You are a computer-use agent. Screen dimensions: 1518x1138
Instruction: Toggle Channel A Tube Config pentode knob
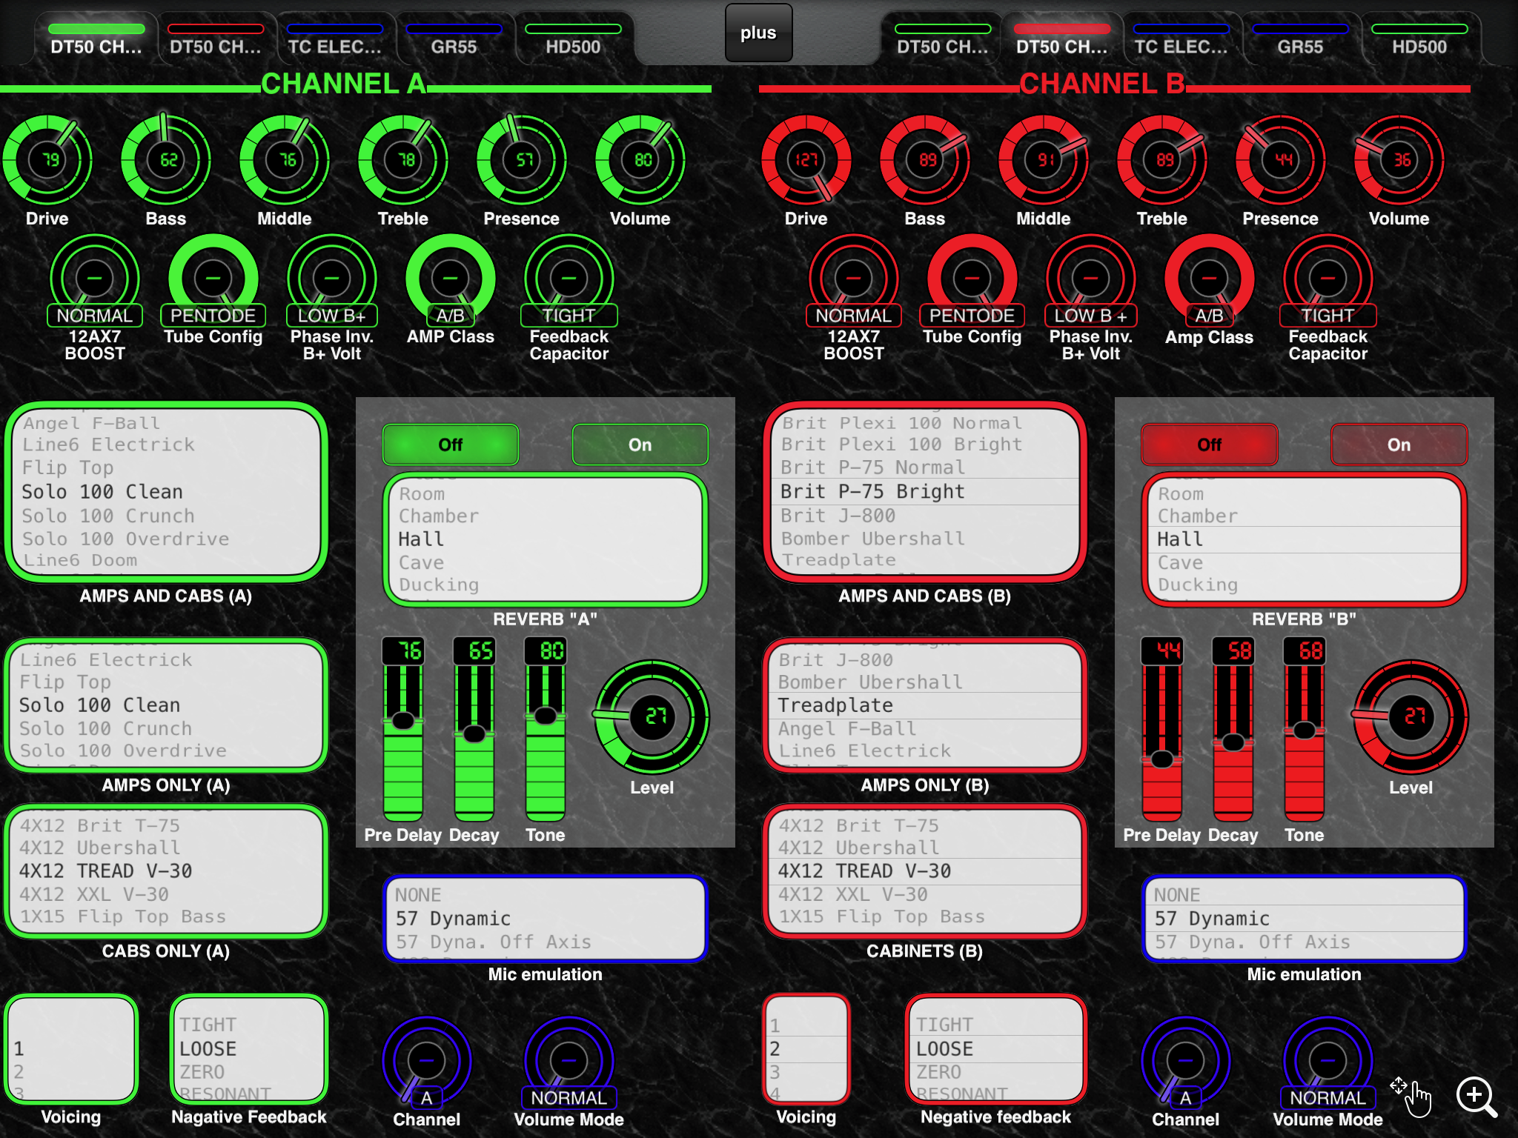click(213, 279)
